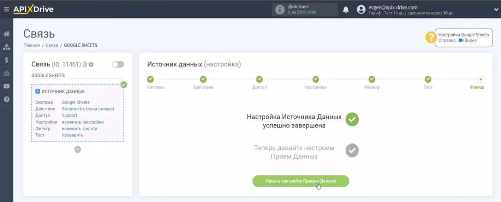Click Загрузить строки (новые) link

pyautogui.click(x=88, y=109)
